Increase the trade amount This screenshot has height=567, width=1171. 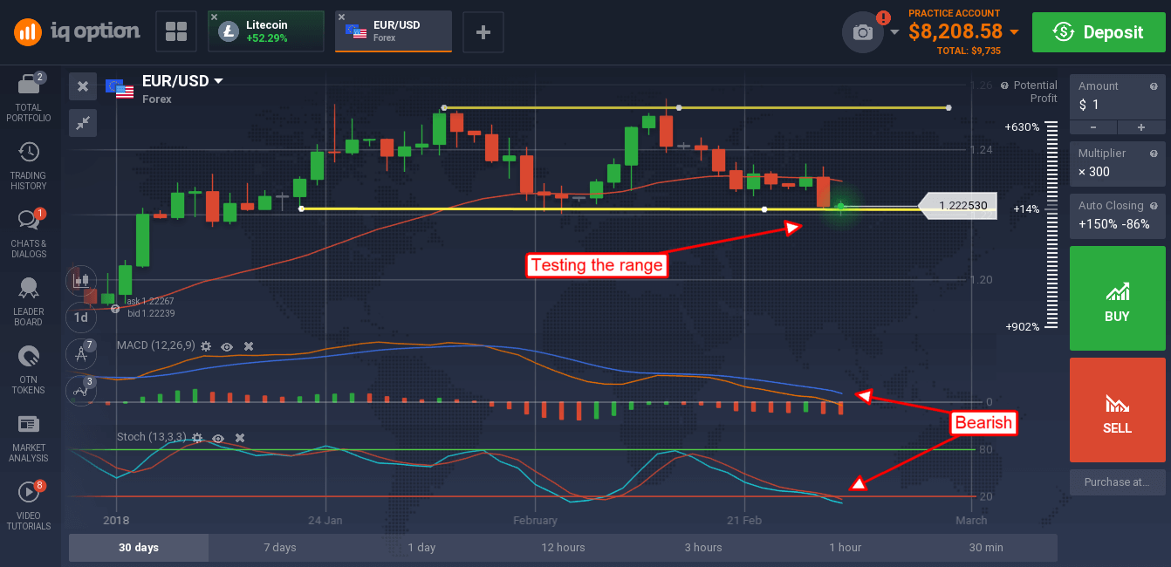(x=1140, y=127)
